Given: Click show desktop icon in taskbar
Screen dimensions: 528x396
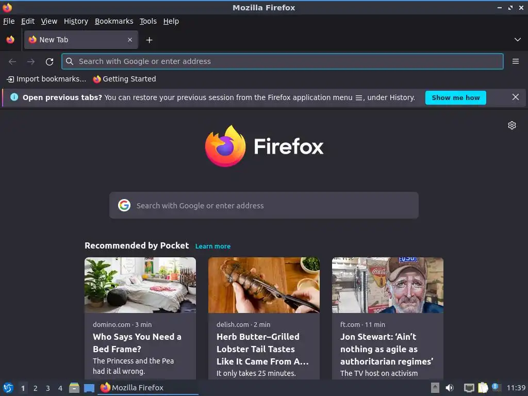Looking at the screenshot, I should click(89, 388).
